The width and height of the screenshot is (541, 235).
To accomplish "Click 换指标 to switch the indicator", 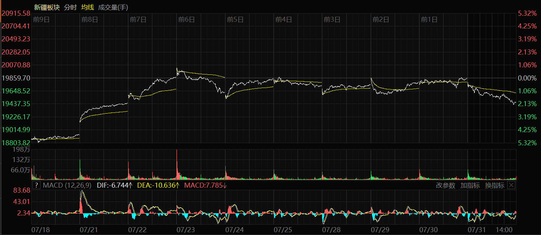I will click(x=494, y=185).
